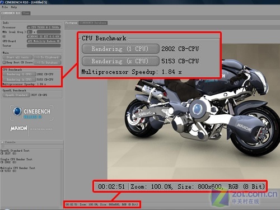The height and width of the screenshot is (210, 280).
Task: Click the OS info field
Action: tap(44, 36)
